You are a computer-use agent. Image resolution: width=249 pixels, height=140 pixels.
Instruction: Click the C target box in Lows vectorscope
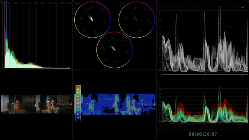(x=95, y=31)
